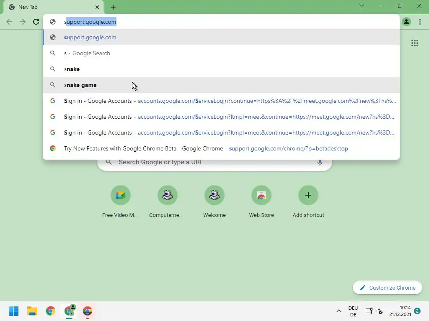
Task: Open the Google apps grid
Action: (414, 43)
